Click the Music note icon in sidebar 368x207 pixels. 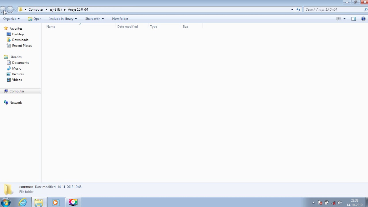[x=9, y=68]
